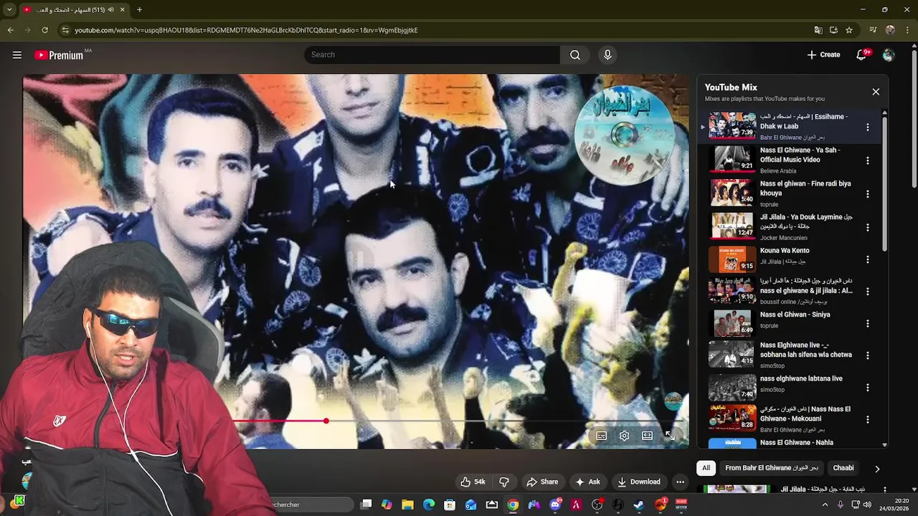
Task: Open the YouTube account avatar menu
Action: (x=889, y=55)
